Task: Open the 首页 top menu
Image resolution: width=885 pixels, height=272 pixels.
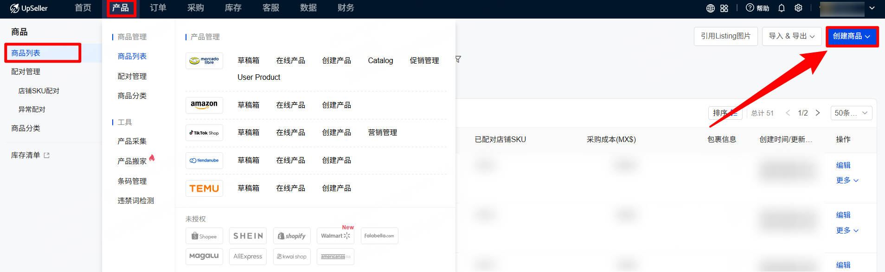Action: coord(83,8)
